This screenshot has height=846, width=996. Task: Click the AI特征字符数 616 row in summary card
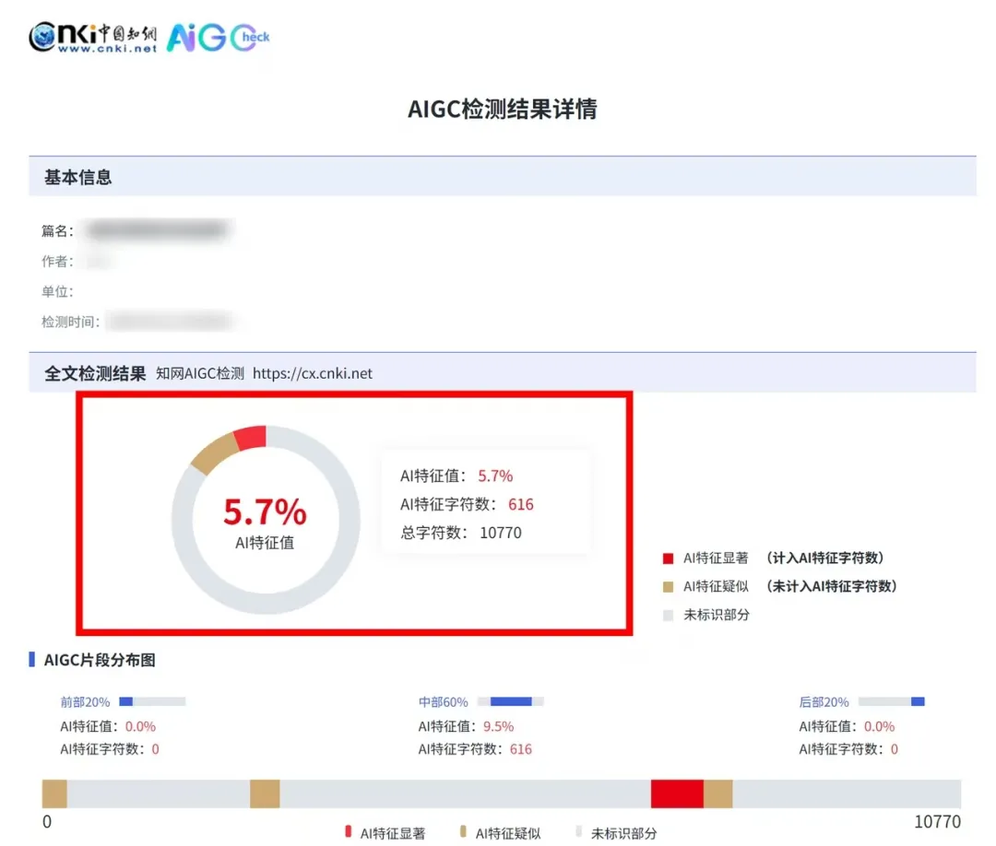467,504
